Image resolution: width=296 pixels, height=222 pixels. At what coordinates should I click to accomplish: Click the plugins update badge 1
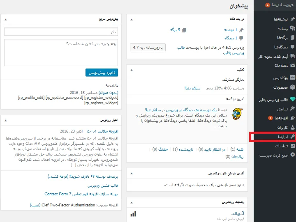pos(271,118)
